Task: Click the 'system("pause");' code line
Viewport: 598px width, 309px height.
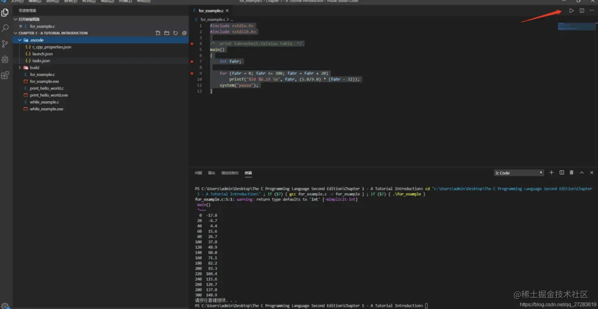Action: point(239,85)
